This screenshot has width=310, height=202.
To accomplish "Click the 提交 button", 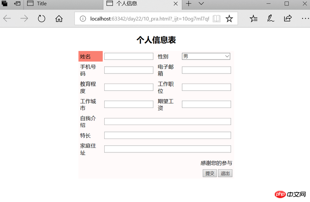I will (x=210, y=173).
